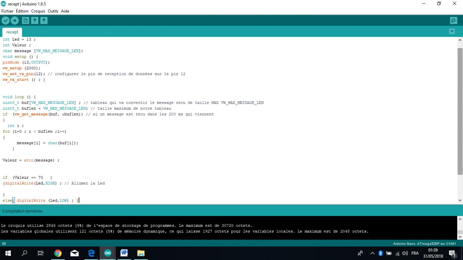The width and height of the screenshot is (463, 260).
Task: Click the console line starting 'Le croquis utilise 2846 octets'
Action: (x=127, y=226)
